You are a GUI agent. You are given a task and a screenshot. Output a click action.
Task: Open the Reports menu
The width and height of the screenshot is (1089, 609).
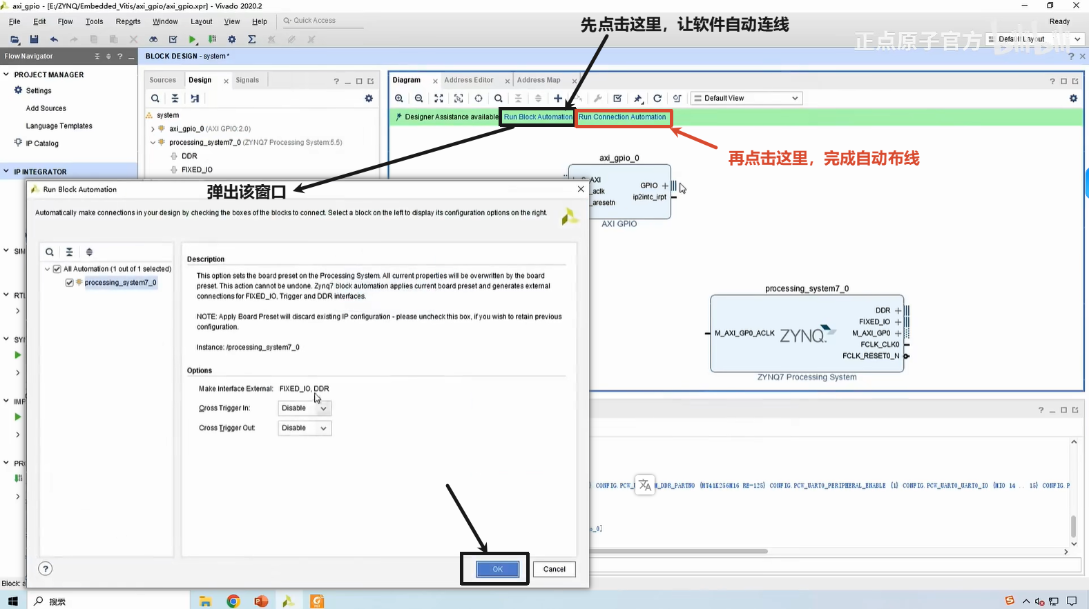click(x=128, y=21)
